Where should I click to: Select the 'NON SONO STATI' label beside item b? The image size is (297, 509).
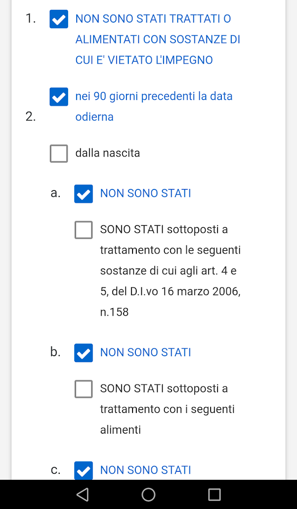(146, 352)
